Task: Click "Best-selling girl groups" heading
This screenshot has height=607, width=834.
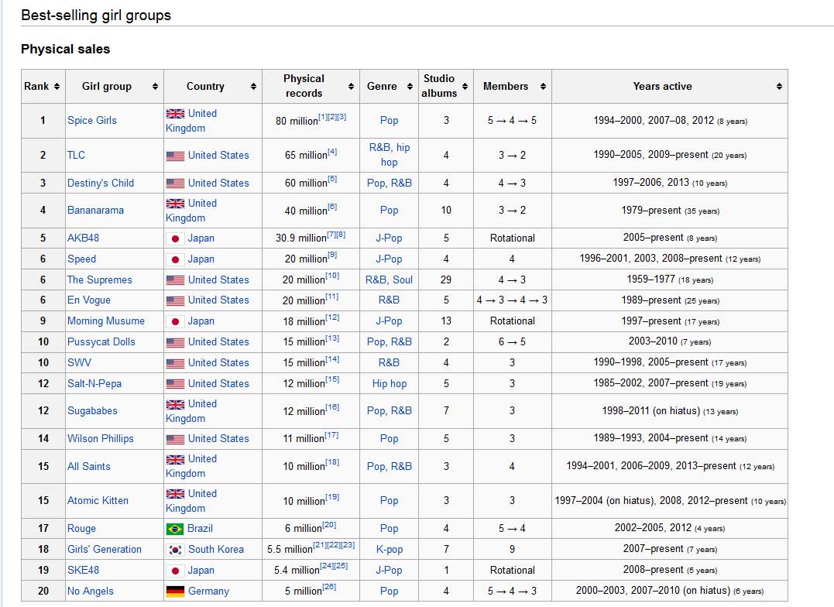Action: [x=96, y=15]
